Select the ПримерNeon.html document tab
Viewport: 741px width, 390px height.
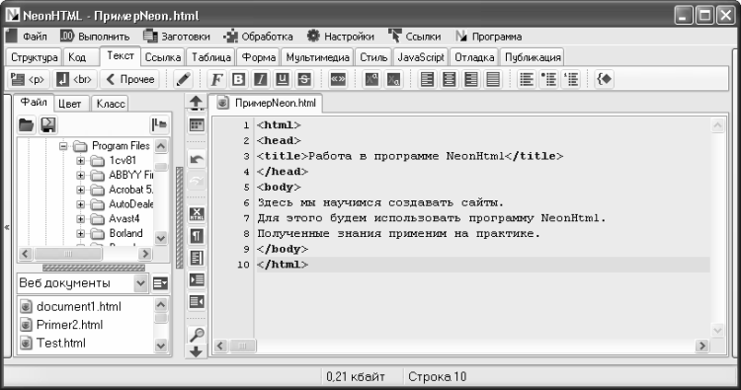click(267, 103)
